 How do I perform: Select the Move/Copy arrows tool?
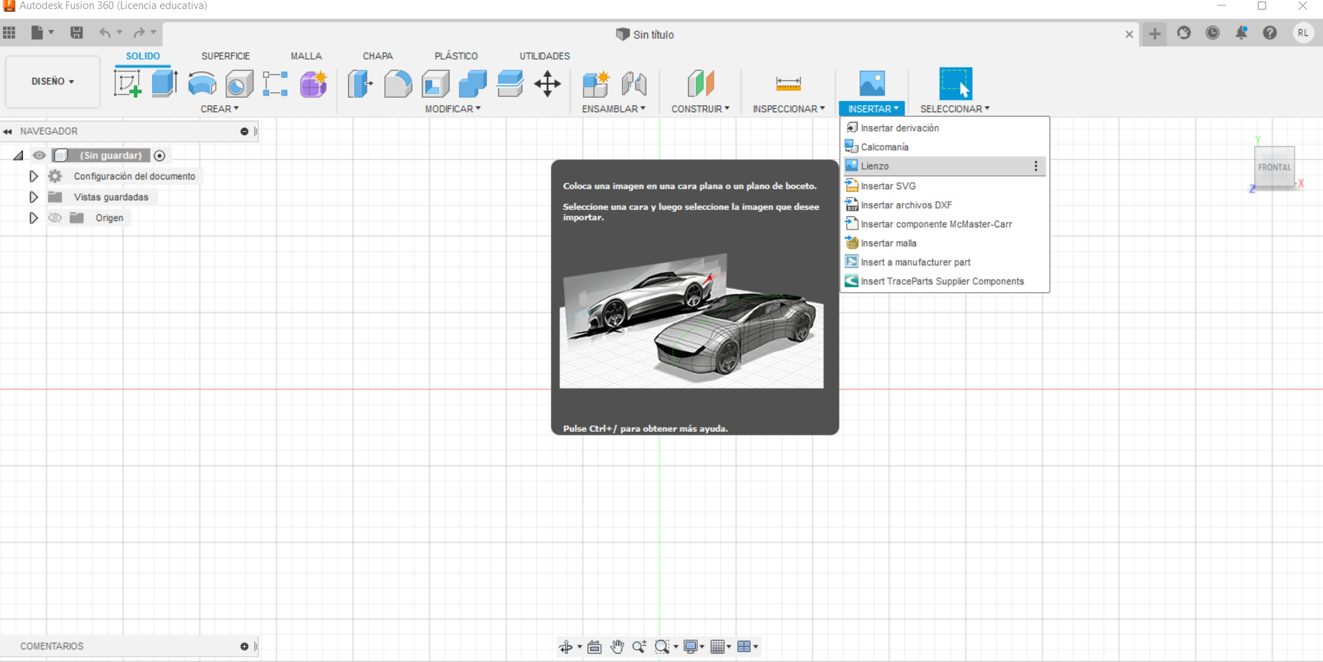pyautogui.click(x=547, y=84)
